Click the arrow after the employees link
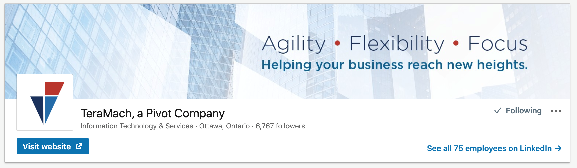577x168 pixels. click(x=558, y=148)
